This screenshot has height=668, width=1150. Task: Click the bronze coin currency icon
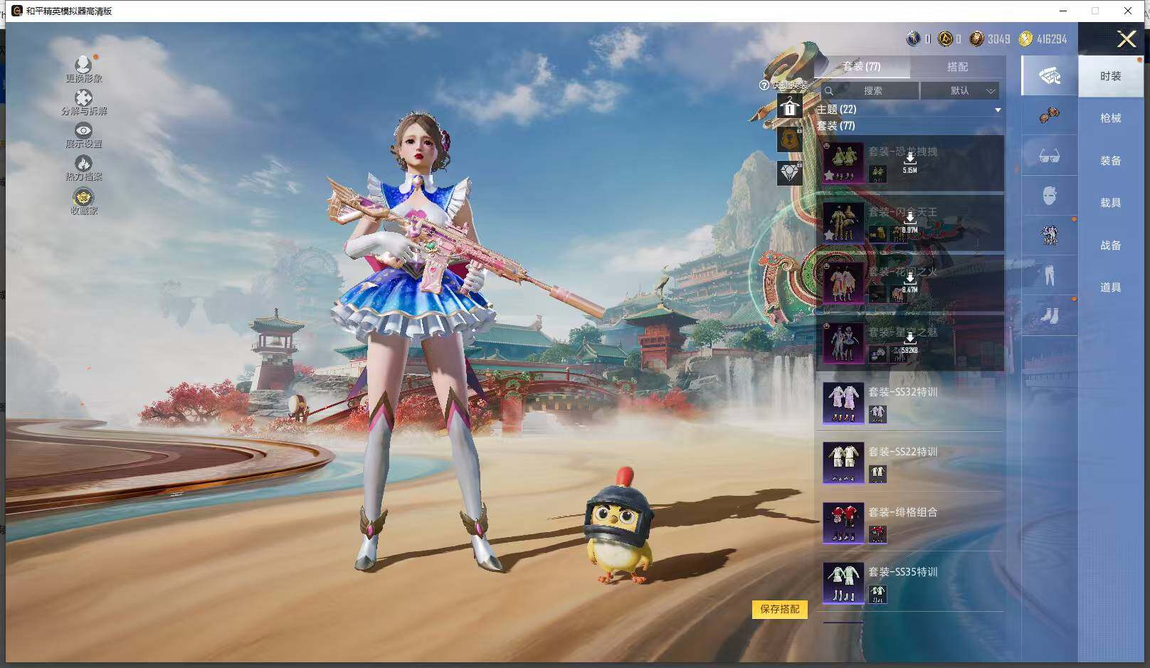977,38
